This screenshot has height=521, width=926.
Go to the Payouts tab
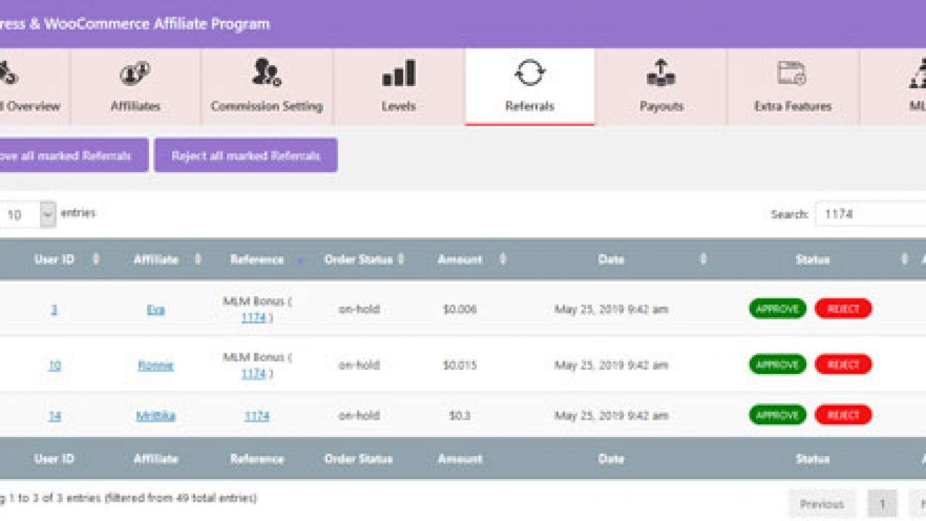click(661, 87)
